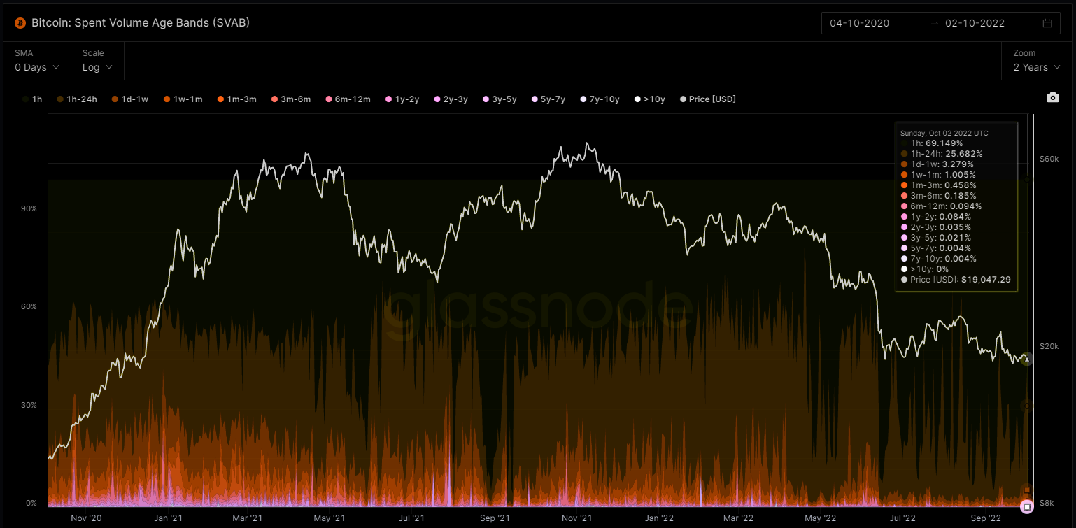Toggle the >10y legend series
Screen dimensions: 1076x528
649,99
